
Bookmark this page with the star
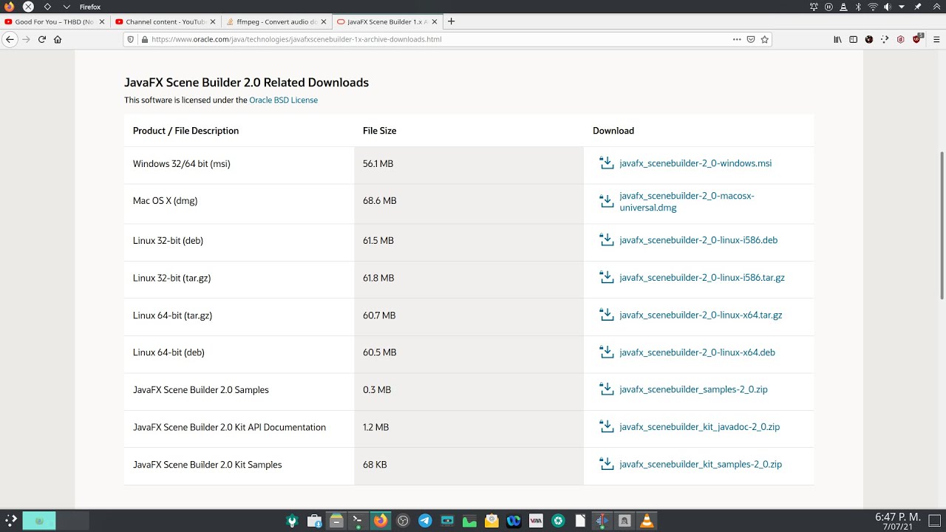click(x=765, y=39)
